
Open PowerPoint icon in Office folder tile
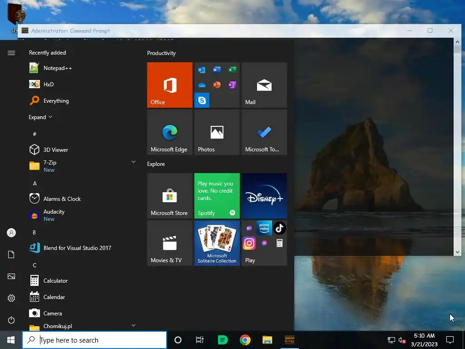pyautogui.click(x=217, y=85)
